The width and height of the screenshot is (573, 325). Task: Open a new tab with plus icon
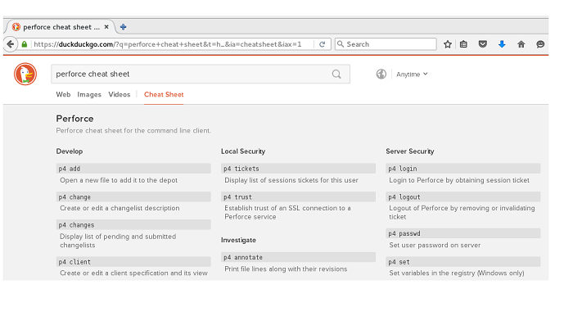click(x=123, y=27)
